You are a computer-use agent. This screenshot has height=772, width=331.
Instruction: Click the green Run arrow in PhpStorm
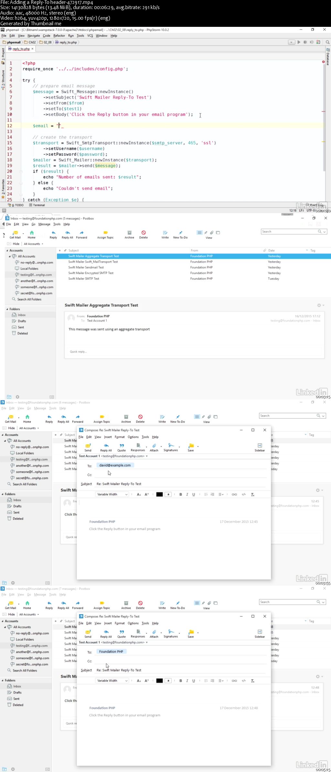(299, 42)
